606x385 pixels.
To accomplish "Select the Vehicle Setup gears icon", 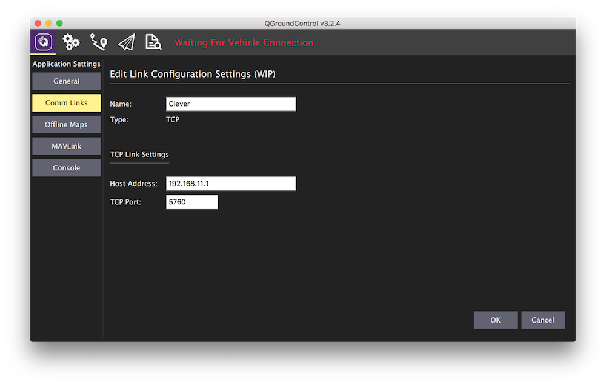I will click(71, 42).
